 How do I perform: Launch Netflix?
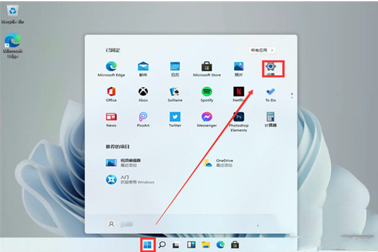point(239,94)
